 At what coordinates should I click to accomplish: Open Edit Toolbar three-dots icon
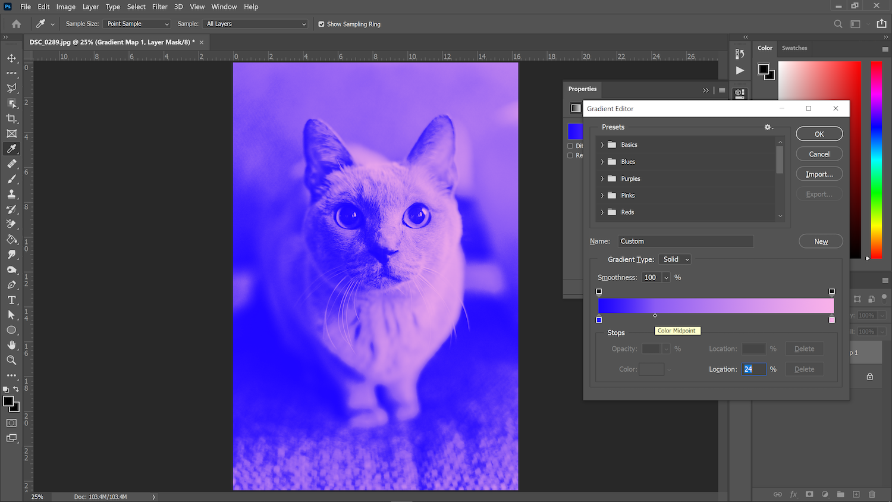click(x=11, y=375)
